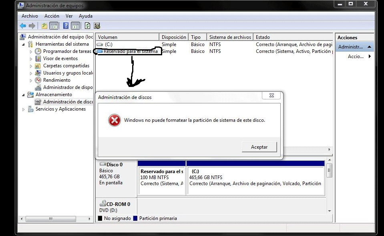This screenshot has height=236, width=384.
Task: Click the last toolbar icon after Refresh
Action: click(x=97, y=26)
